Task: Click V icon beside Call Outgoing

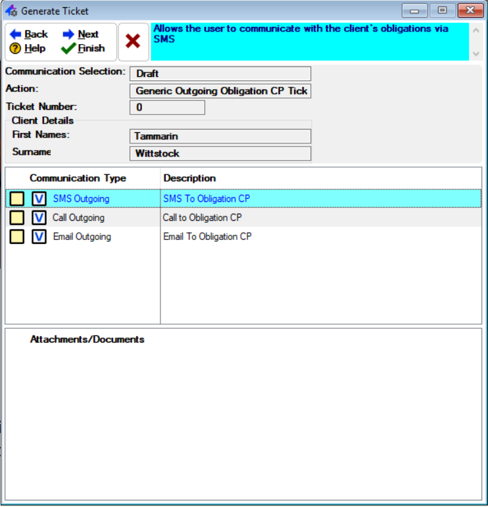Action: [x=39, y=218]
